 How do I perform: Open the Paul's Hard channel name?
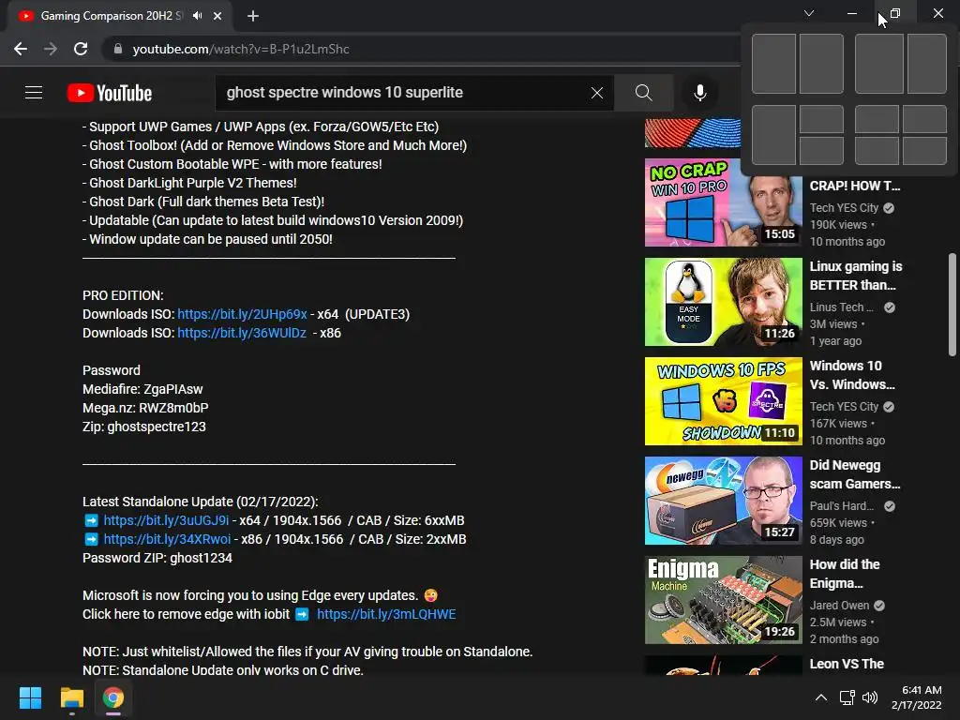click(841, 505)
